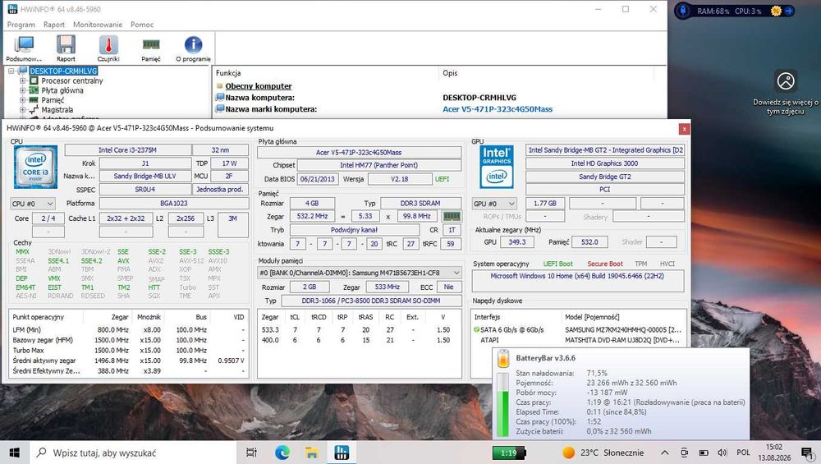The width and height of the screenshot is (821, 464).
Task: Open File Explorer from the taskbar
Action: coord(312,453)
